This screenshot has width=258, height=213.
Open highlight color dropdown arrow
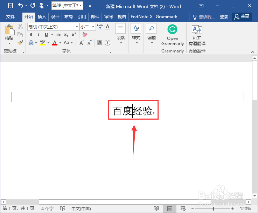pos(48,43)
